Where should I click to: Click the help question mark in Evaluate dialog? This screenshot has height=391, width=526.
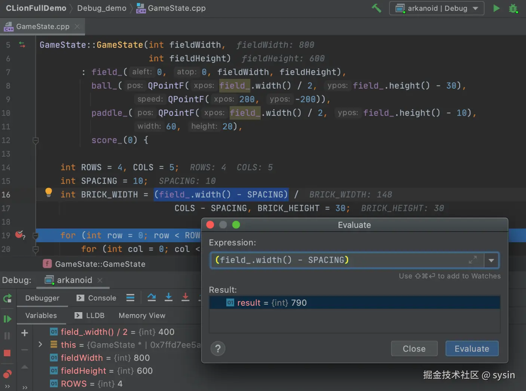(218, 348)
